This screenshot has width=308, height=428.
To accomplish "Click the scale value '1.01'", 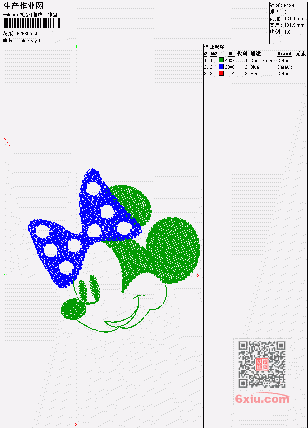I will point(288,32).
